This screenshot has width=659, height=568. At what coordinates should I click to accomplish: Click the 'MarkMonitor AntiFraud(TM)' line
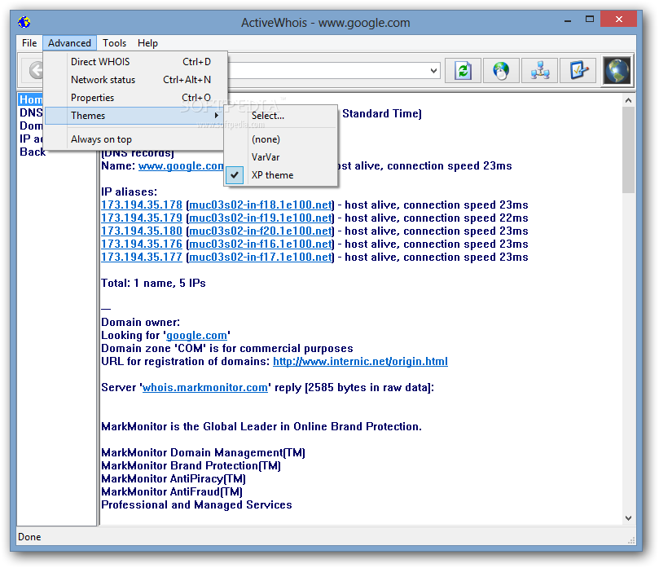(x=172, y=492)
